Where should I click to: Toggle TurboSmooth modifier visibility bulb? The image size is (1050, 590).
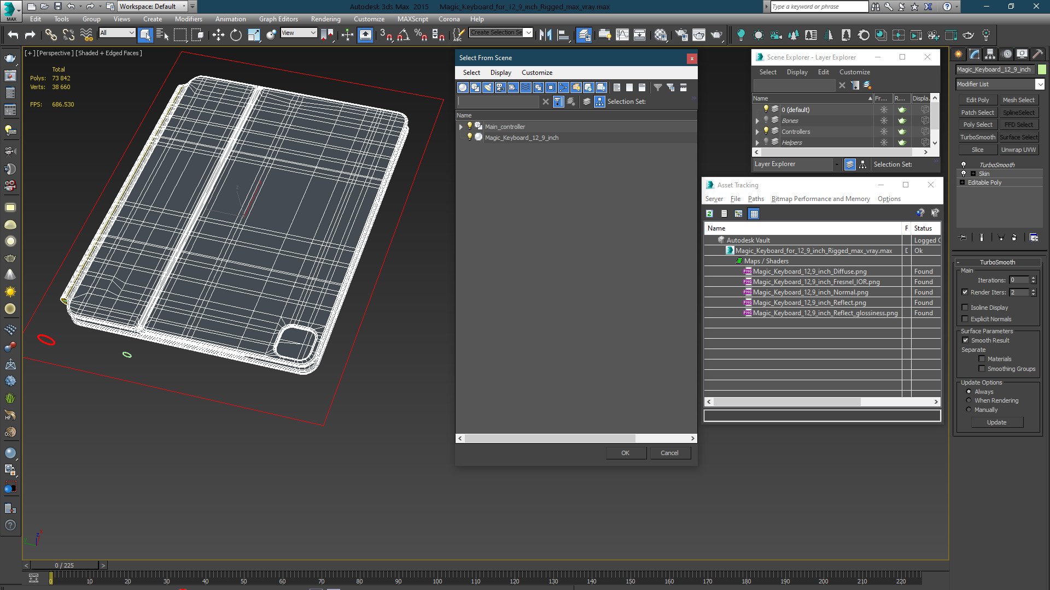pyautogui.click(x=964, y=164)
